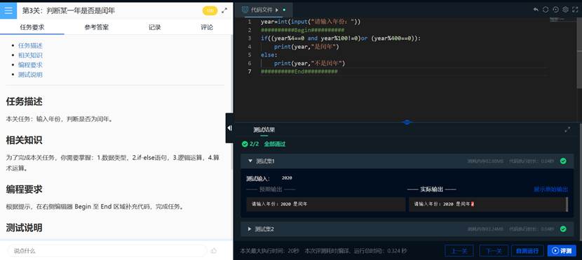Viewport: 582px width, 260px height.
Task: Click the 全部通过 link
Action: (275, 144)
